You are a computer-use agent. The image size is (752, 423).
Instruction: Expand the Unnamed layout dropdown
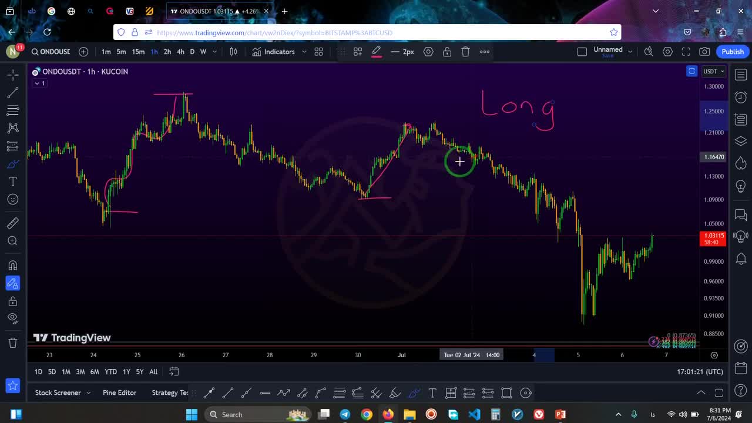630,52
